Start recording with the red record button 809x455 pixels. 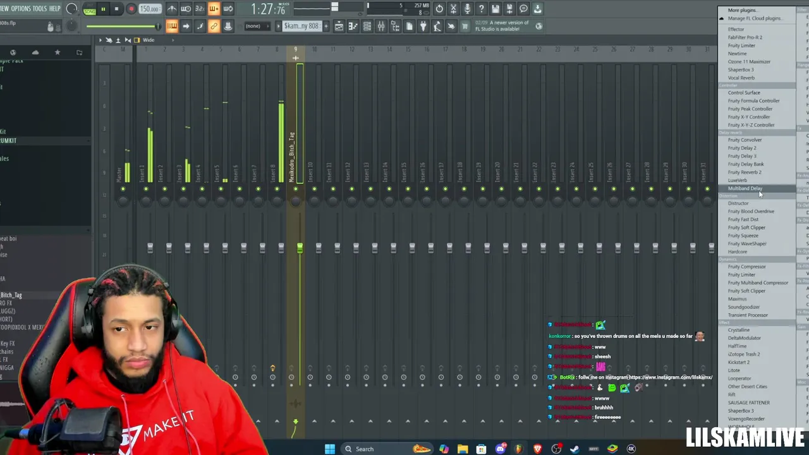click(131, 9)
